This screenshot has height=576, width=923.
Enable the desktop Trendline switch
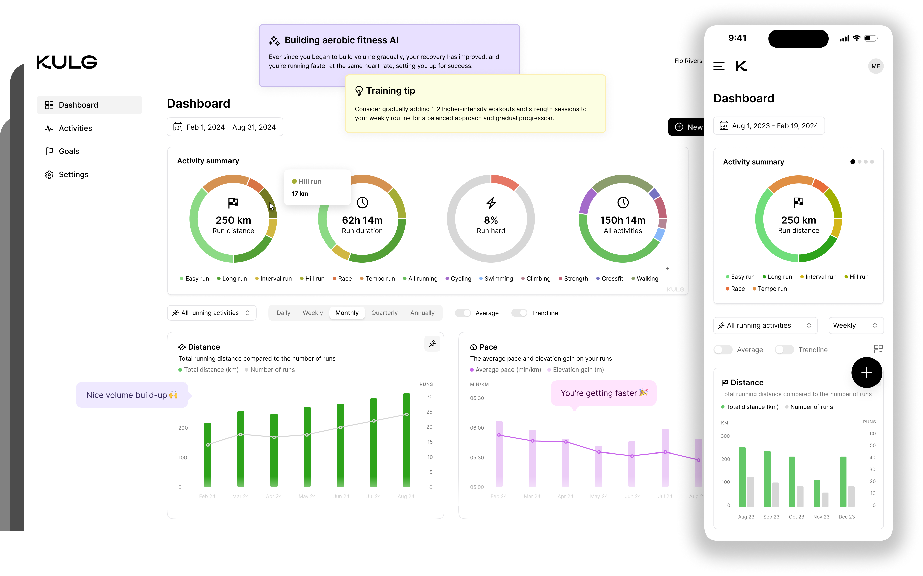coord(519,313)
